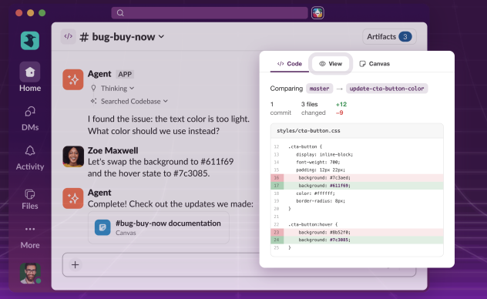Image resolution: width=487 pixels, height=299 pixels.
Task: Select the Code tab
Action: pos(289,64)
